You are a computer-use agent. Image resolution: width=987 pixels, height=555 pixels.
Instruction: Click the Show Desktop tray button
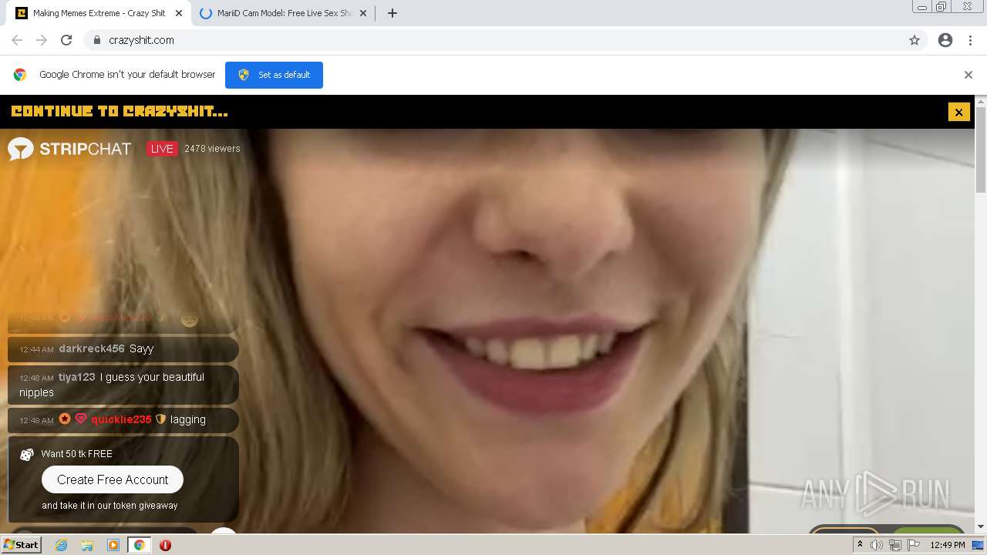[979, 545]
